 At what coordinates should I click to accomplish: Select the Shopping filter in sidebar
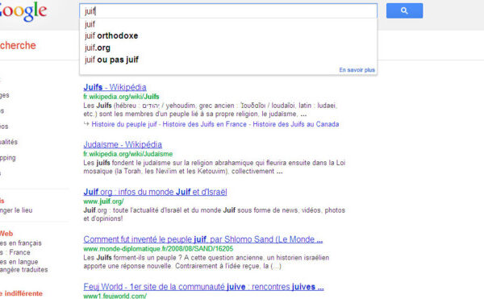[8, 158]
